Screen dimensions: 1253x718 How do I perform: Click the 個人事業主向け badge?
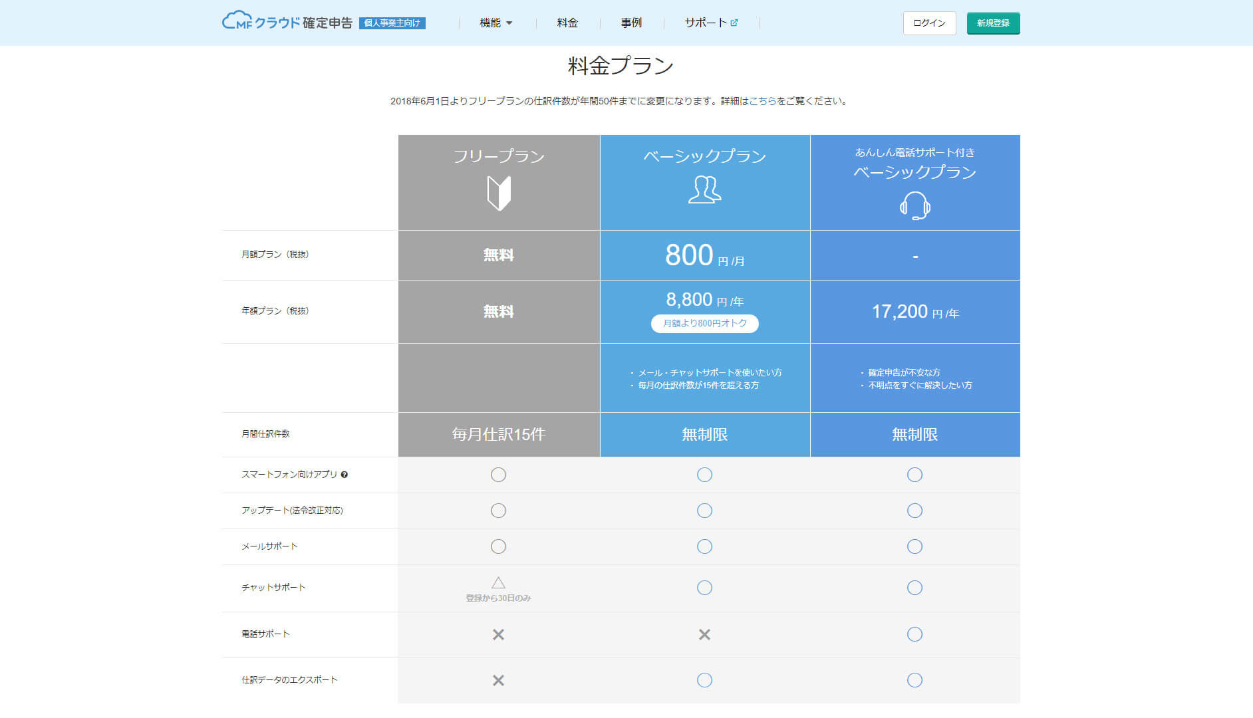[392, 23]
